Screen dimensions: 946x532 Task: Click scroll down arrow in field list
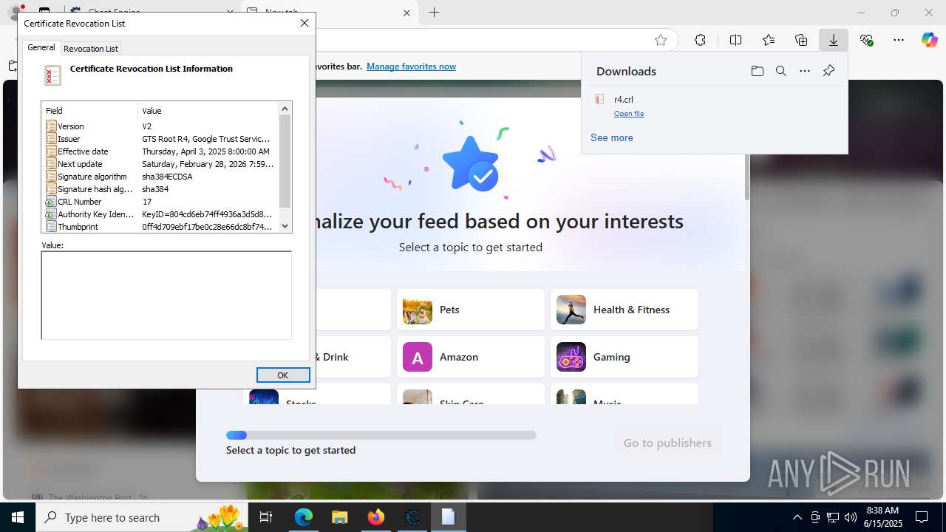click(x=285, y=227)
